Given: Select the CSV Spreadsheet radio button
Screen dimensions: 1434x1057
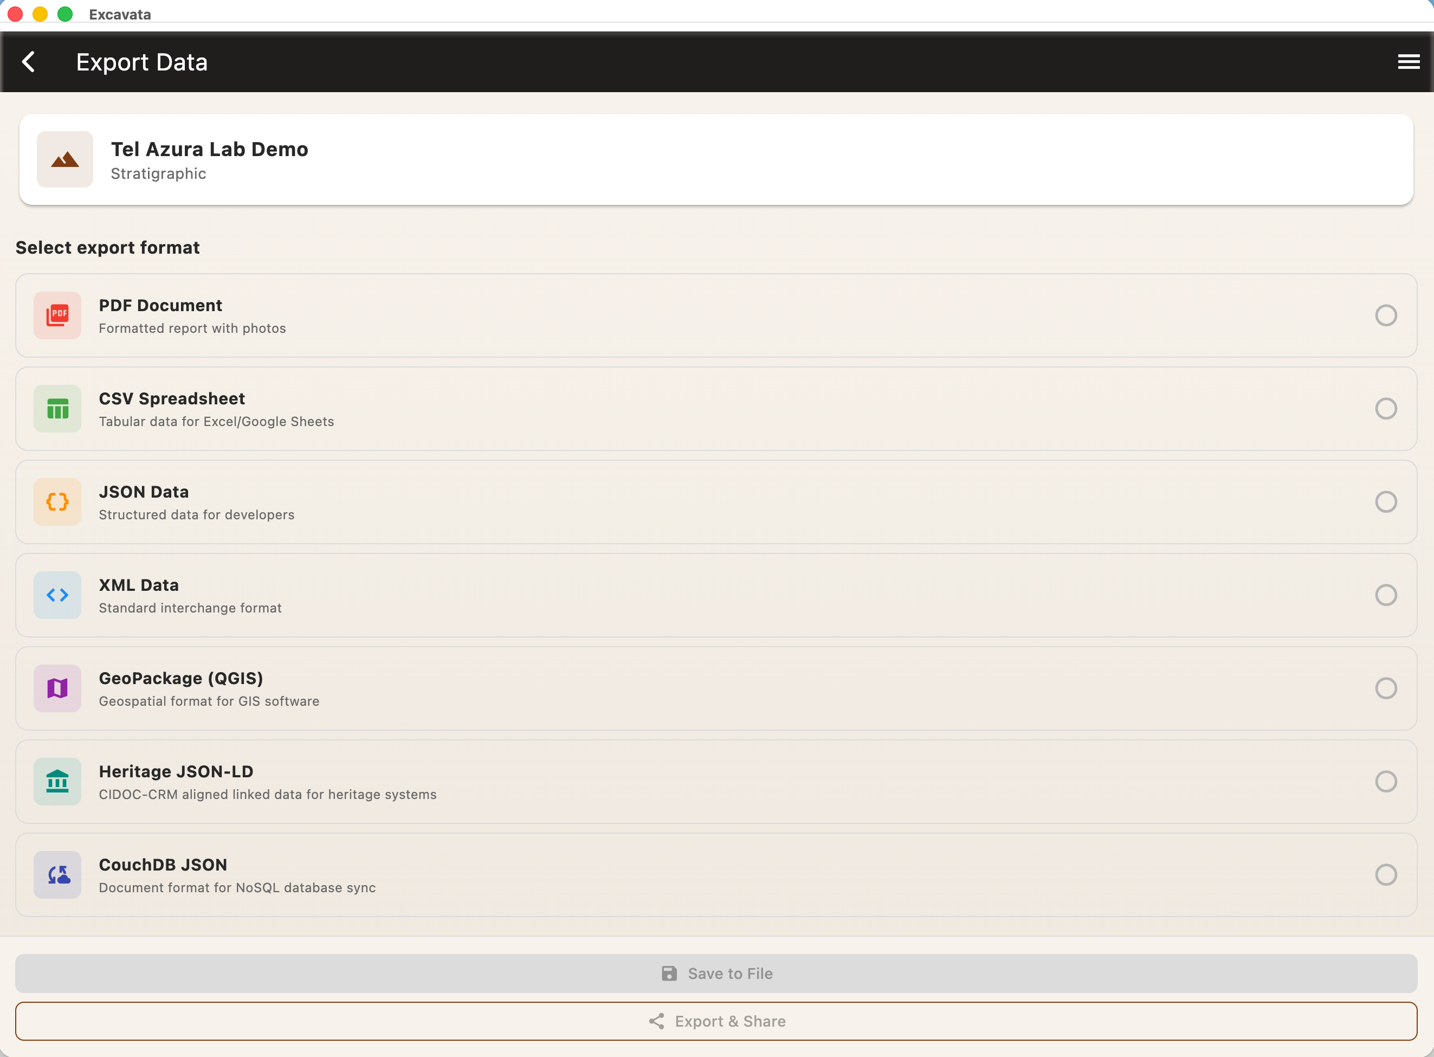Looking at the screenshot, I should point(1385,409).
